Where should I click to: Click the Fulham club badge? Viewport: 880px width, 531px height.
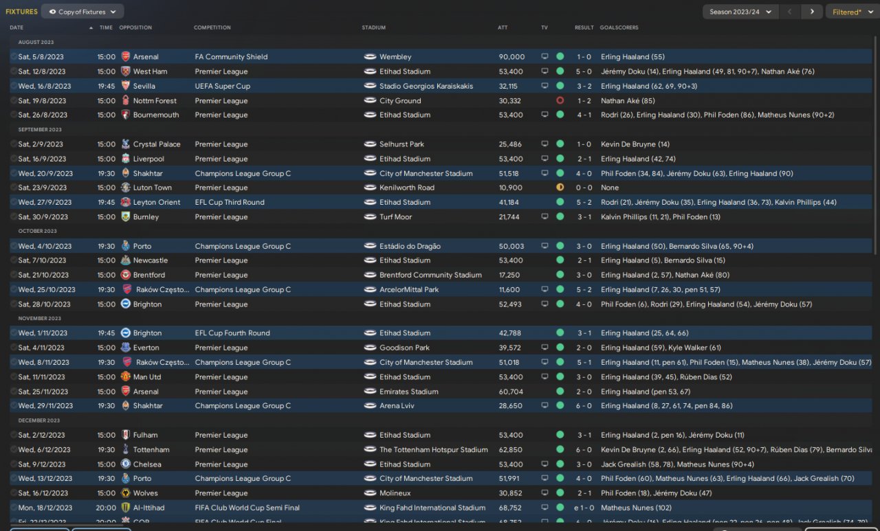tap(126, 435)
